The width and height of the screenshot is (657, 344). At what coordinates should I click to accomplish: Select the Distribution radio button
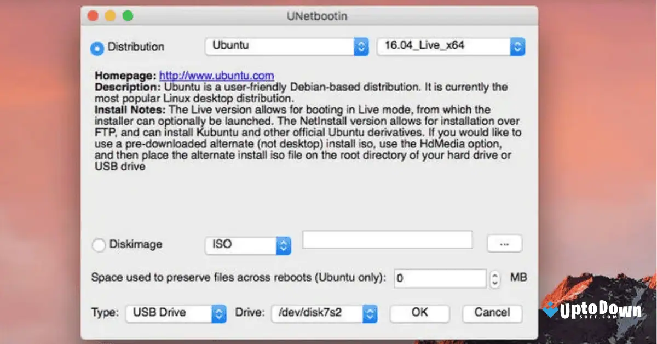97,48
